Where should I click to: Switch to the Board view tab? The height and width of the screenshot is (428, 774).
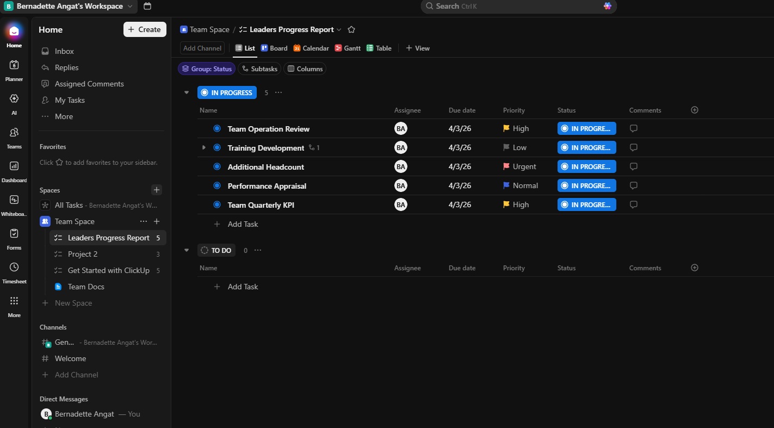pyautogui.click(x=274, y=48)
